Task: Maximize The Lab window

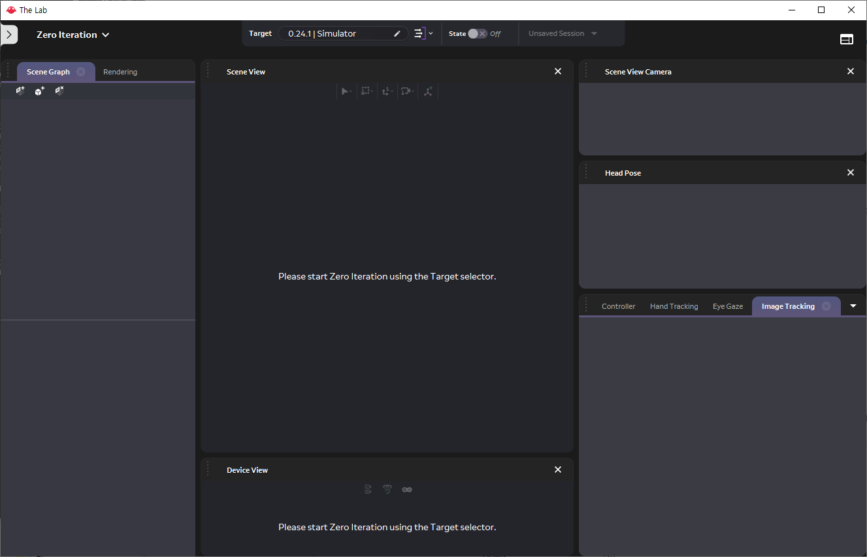Action: point(821,10)
